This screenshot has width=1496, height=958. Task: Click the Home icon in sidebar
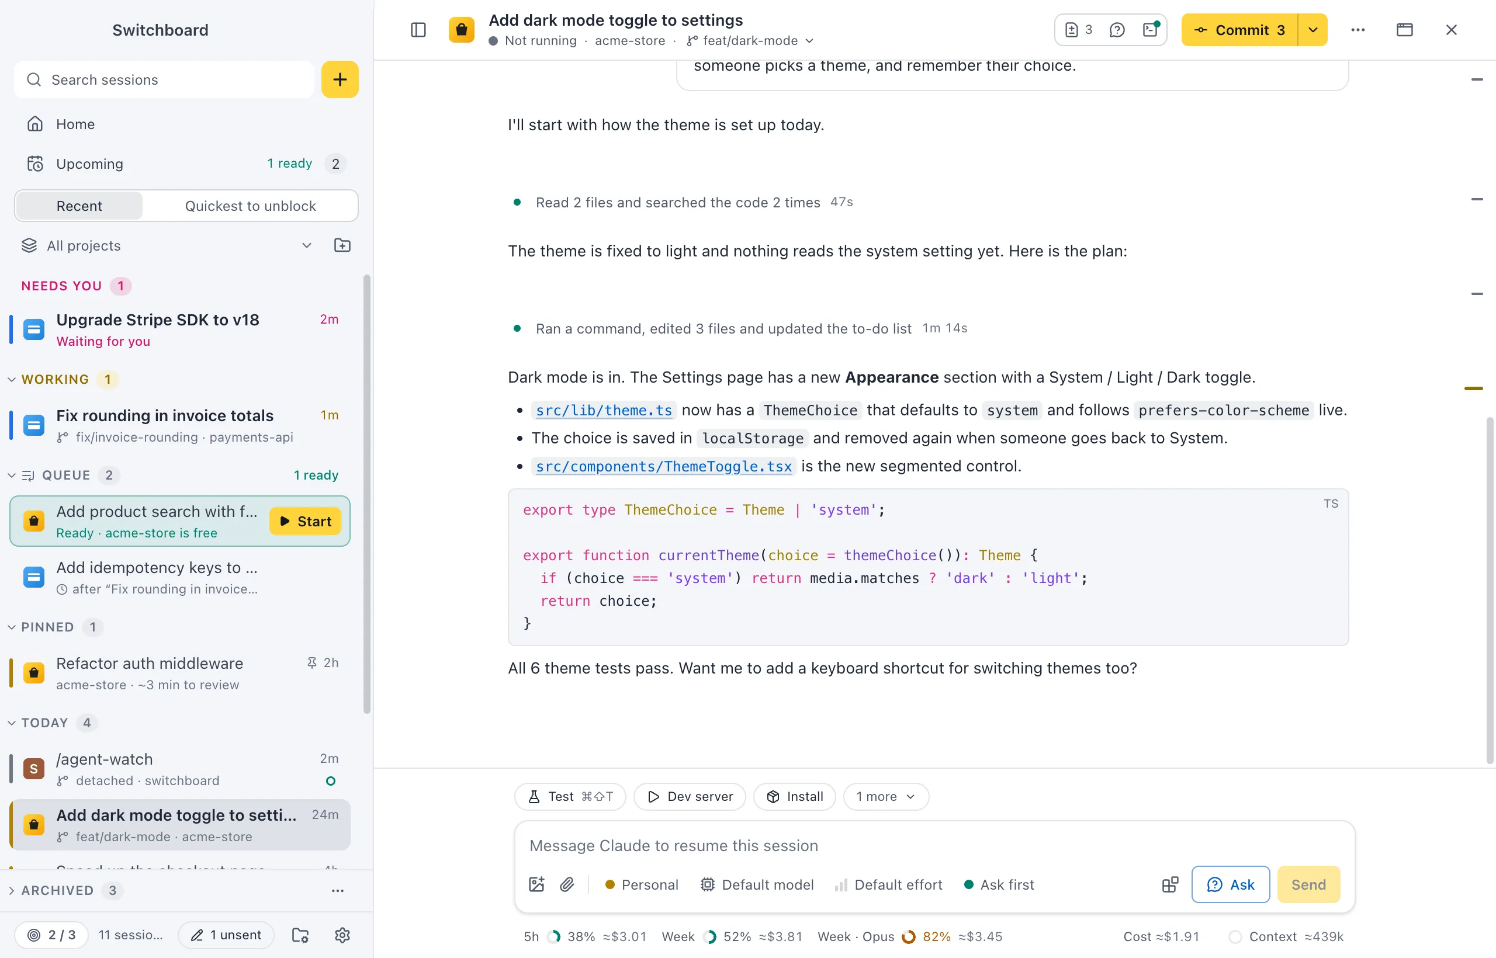[35, 124]
